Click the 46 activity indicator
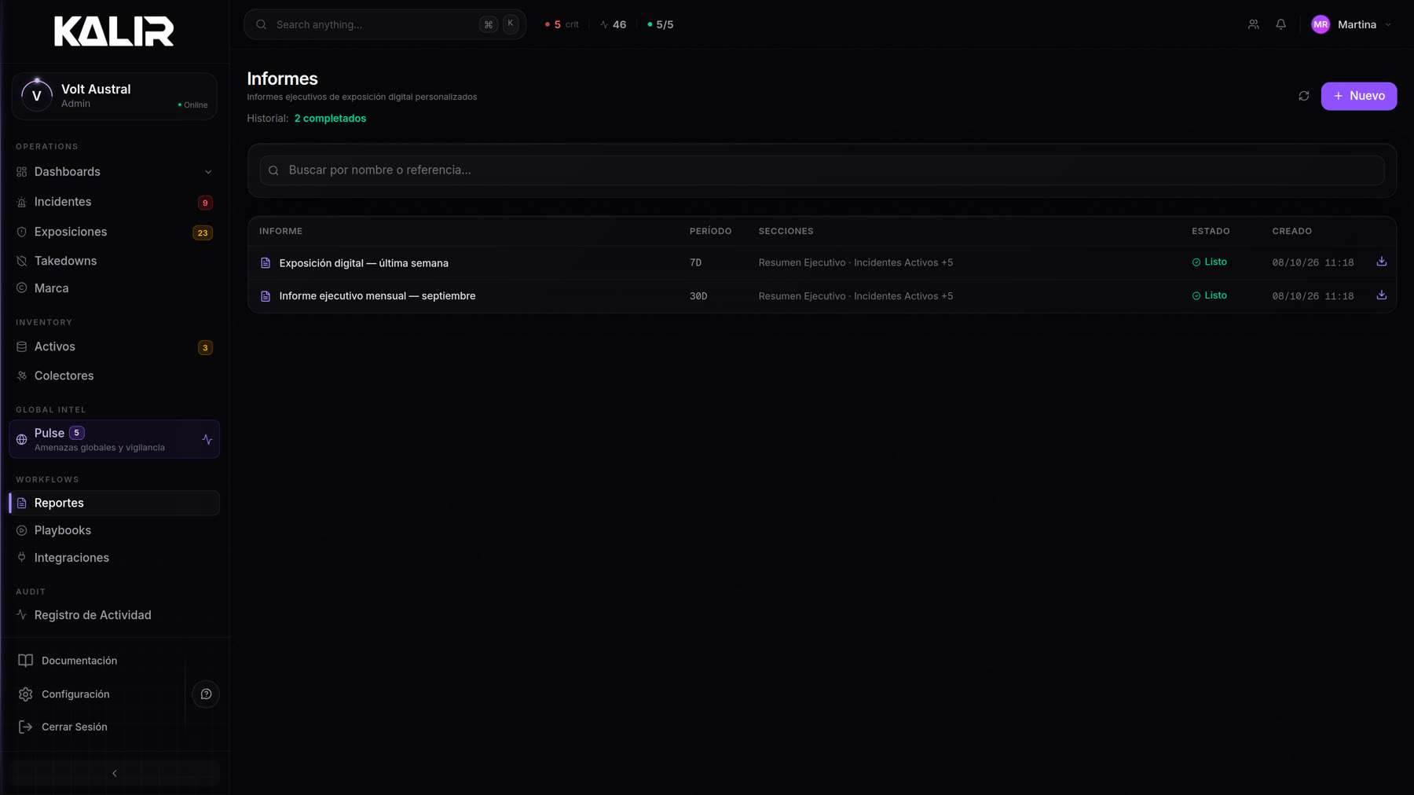Screen dimensions: 1414x795 (613, 24)
